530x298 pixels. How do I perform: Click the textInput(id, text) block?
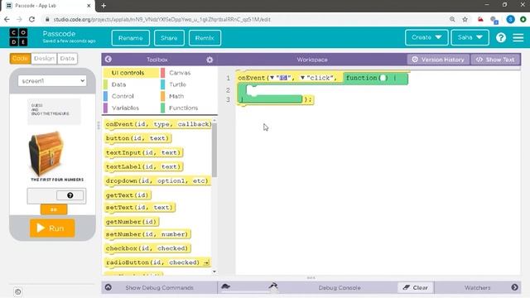pyautogui.click(x=143, y=152)
